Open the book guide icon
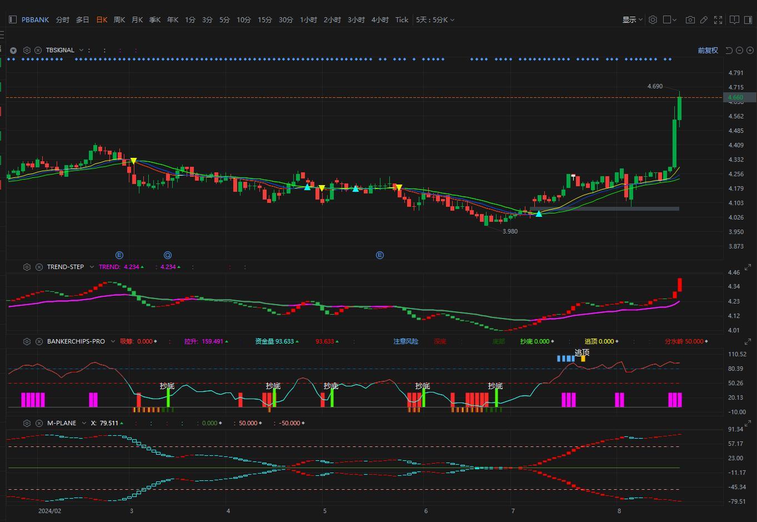Screen dimensions: 757x522 (x=734, y=19)
